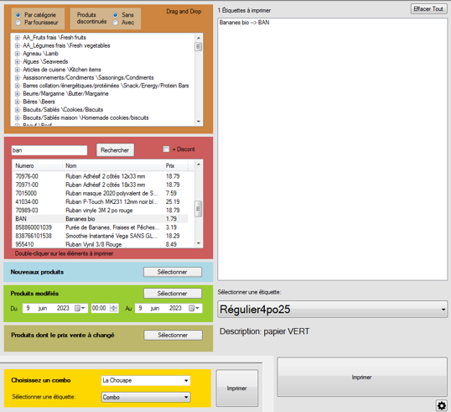Expand the Agneau \Lamb category
Image resolution: width=451 pixels, height=412 pixels.
18,54
